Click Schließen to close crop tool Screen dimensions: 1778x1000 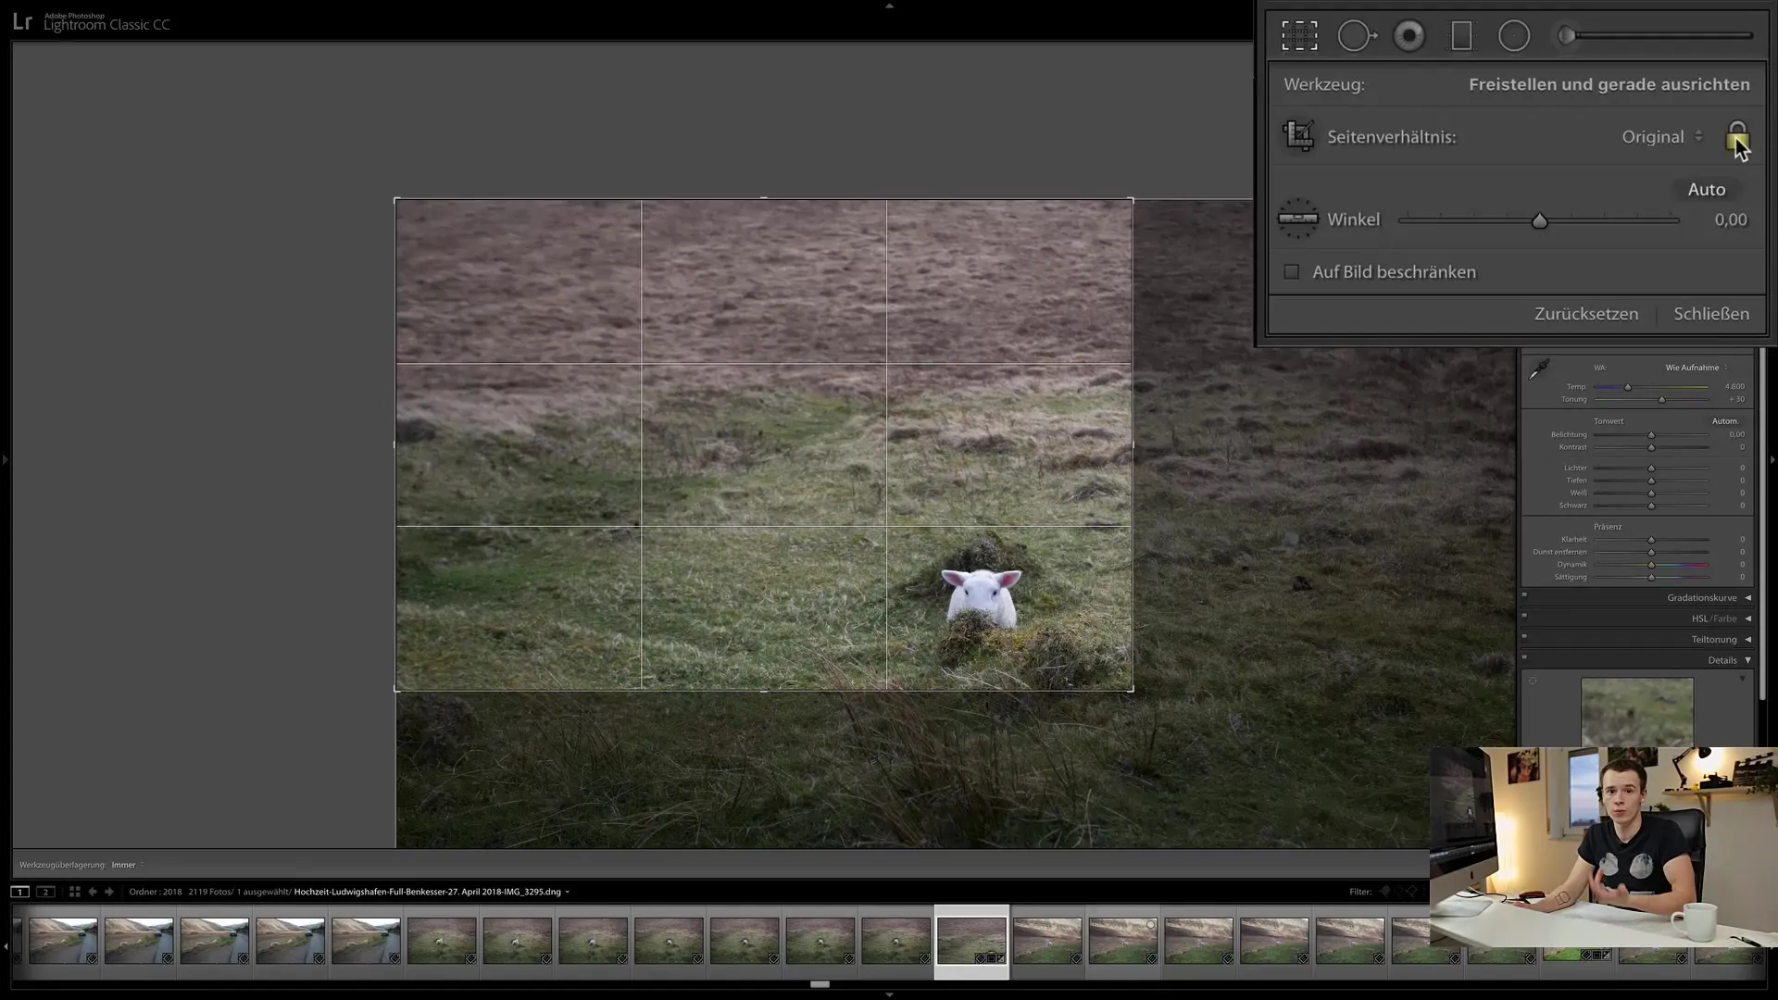pos(1710,313)
